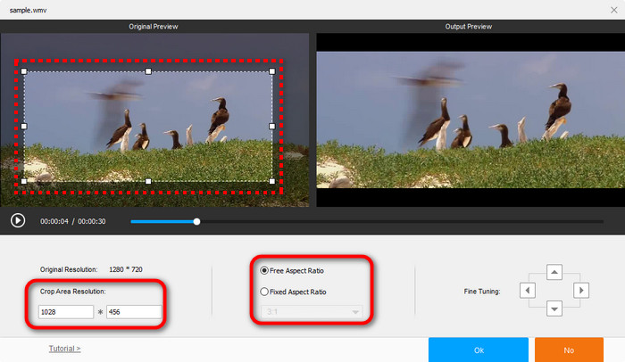
Task: Nudge crop area right with fine tuning
Action: [581, 291]
